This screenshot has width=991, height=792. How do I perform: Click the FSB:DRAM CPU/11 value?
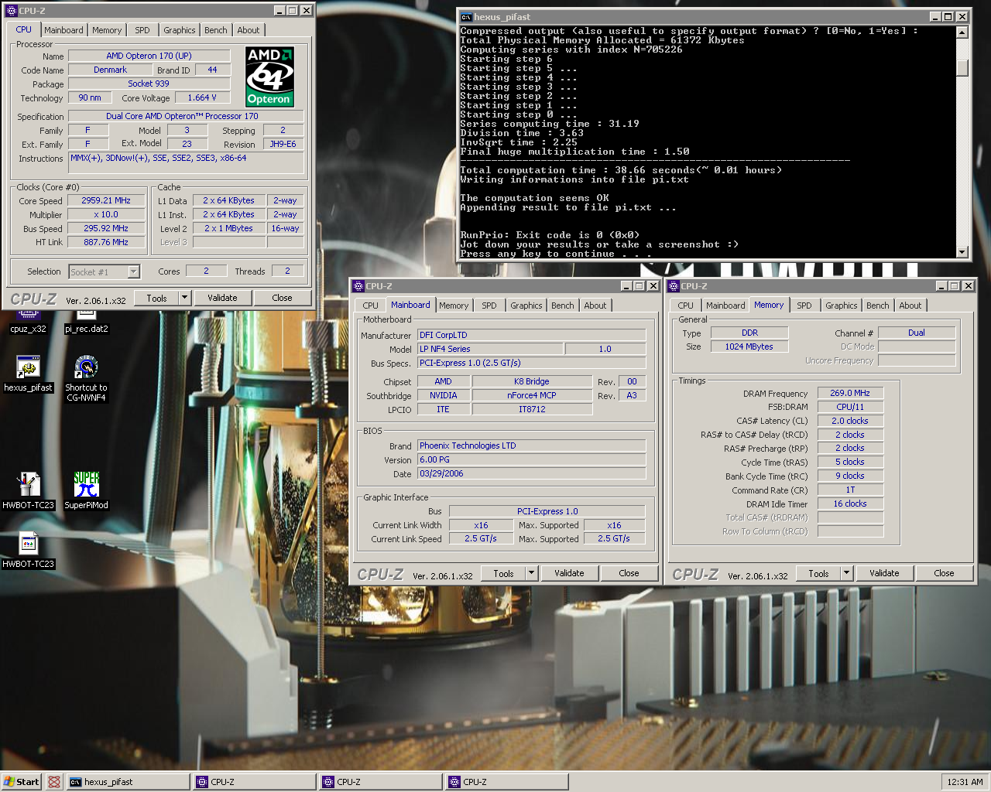[x=850, y=407]
